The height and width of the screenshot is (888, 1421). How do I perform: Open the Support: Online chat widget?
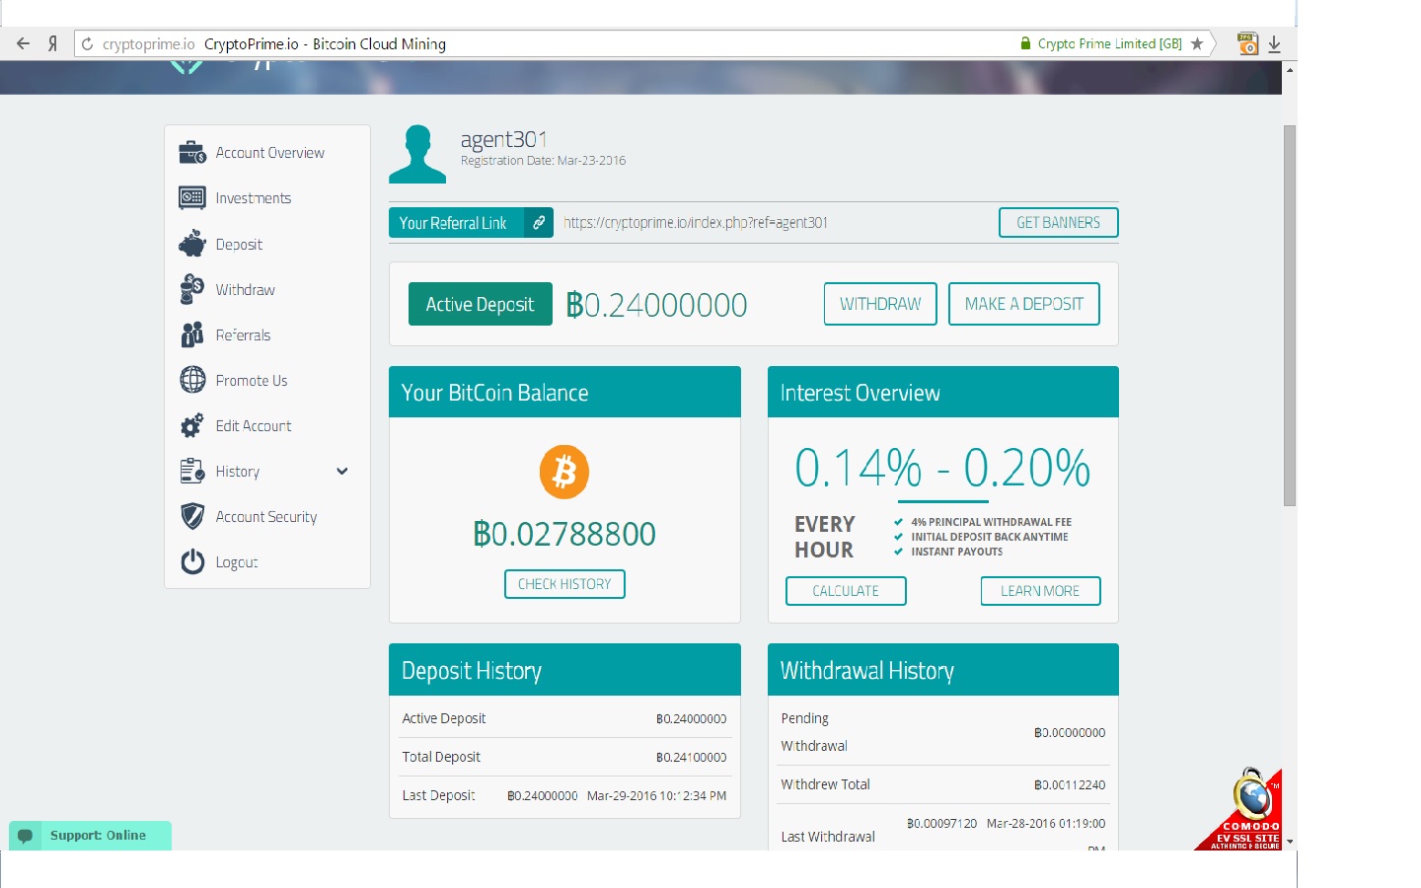(x=90, y=836)
